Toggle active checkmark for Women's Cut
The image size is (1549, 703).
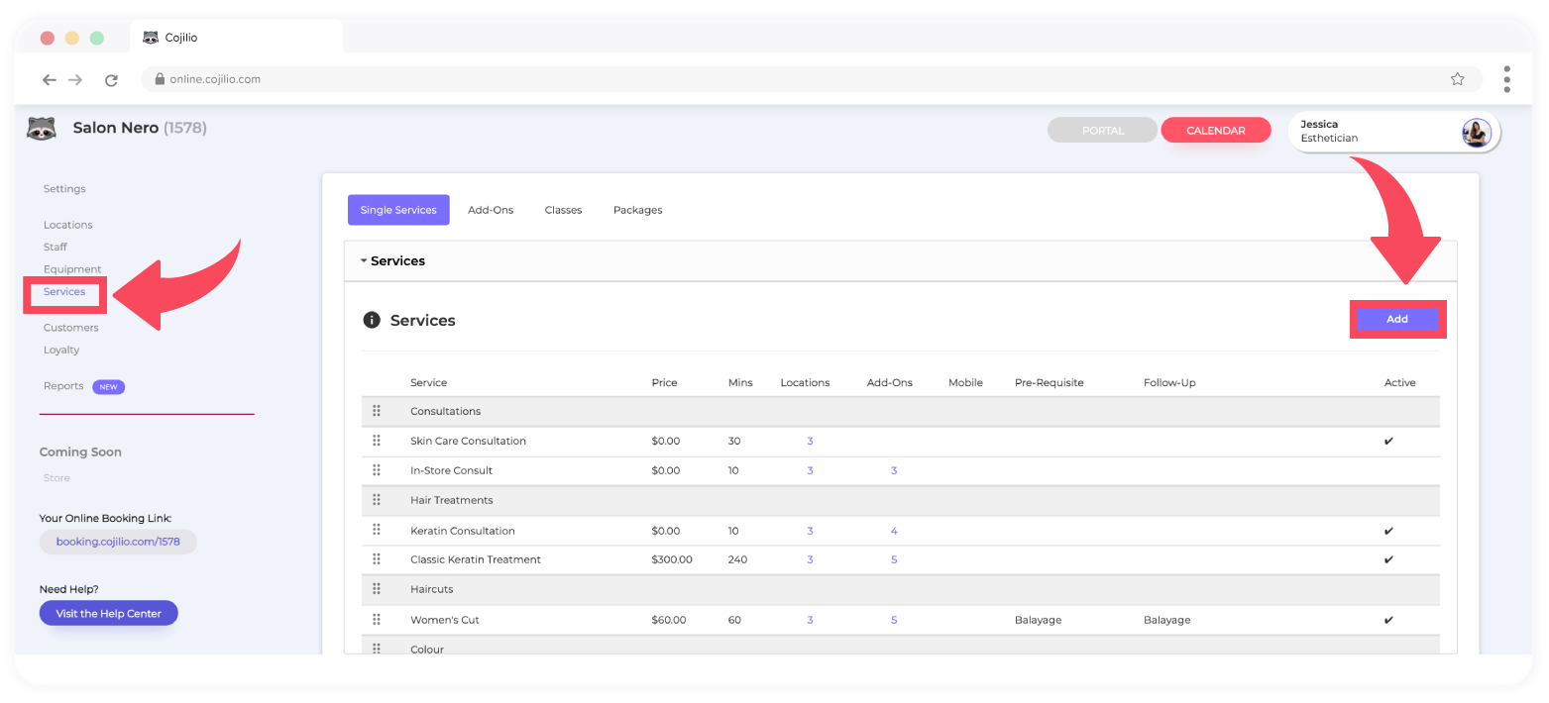pyautogui.click(x=1388, y=621)
